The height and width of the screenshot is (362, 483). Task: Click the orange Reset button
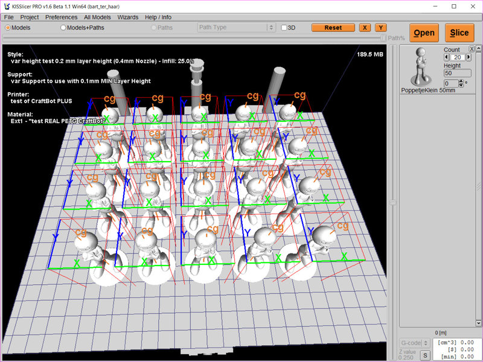click(333, 28)
